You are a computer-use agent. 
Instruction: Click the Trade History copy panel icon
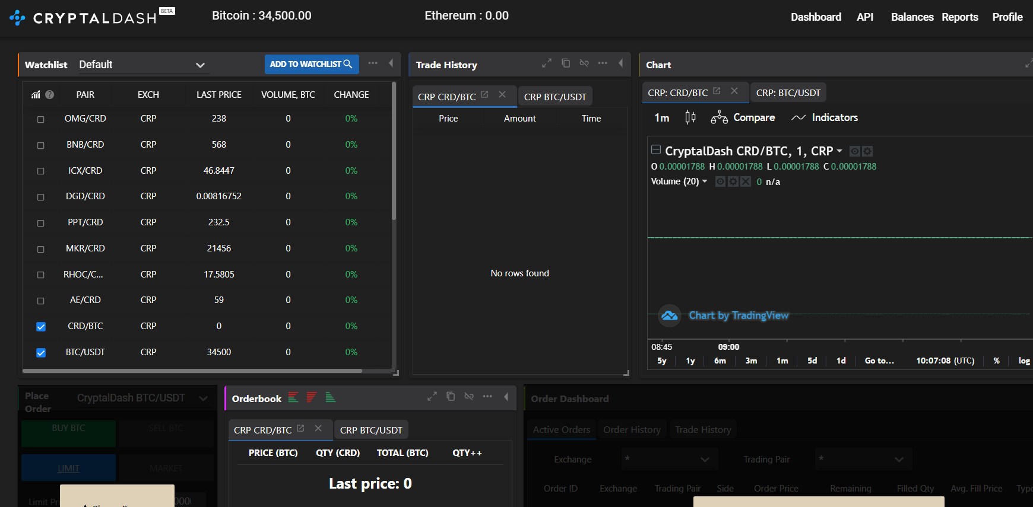[x=566, y=63]
